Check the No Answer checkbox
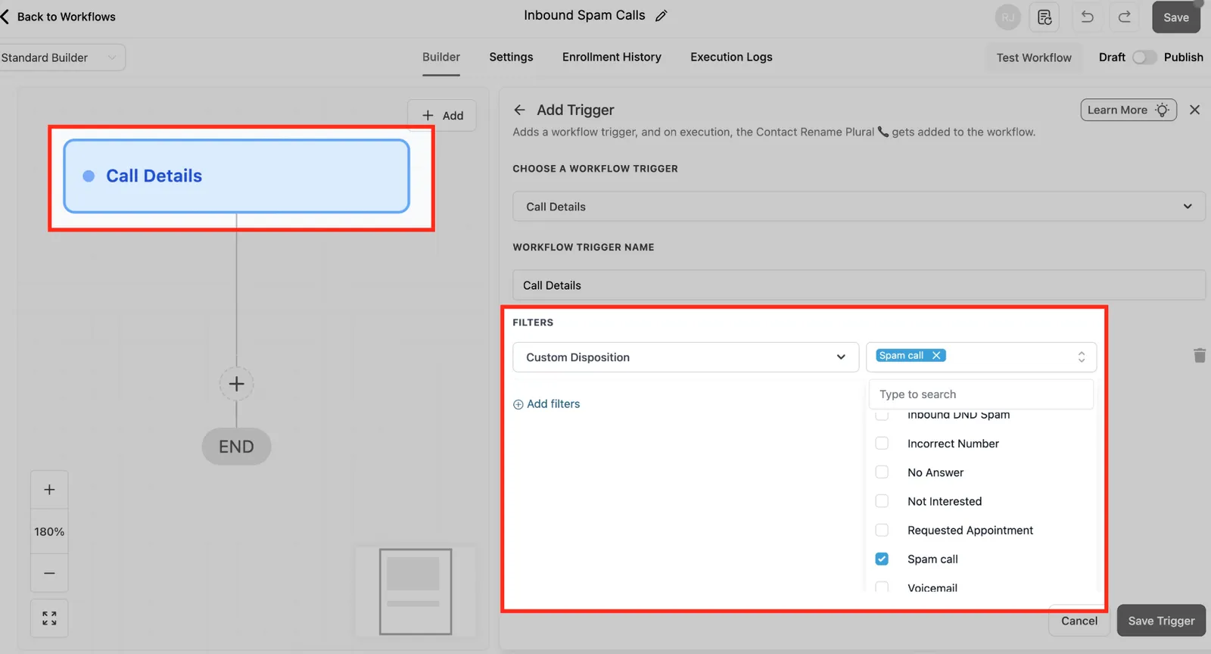This screenshot has height=654, width=1211. (x=882, y=472)
